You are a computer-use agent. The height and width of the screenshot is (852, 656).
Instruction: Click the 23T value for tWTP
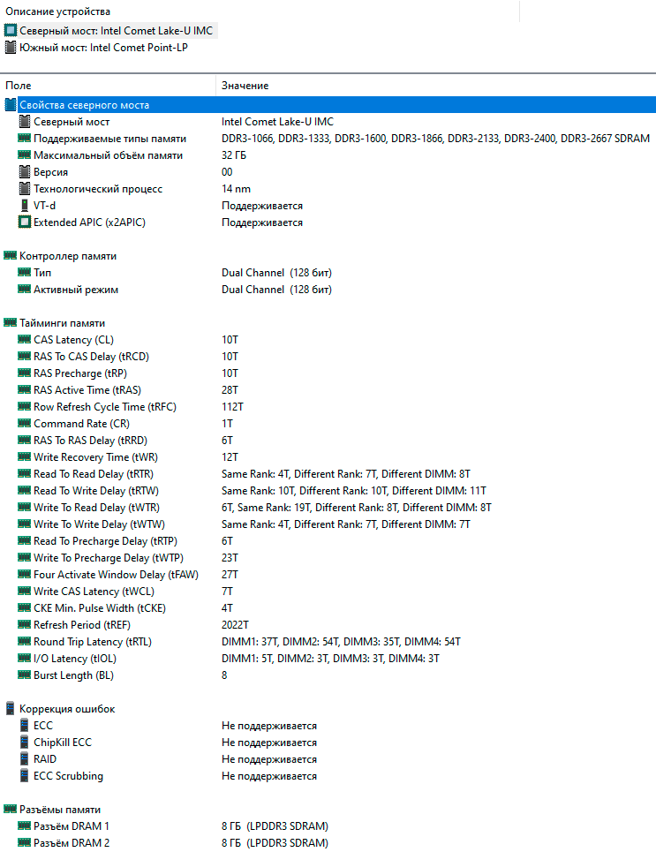pos(230,558)
